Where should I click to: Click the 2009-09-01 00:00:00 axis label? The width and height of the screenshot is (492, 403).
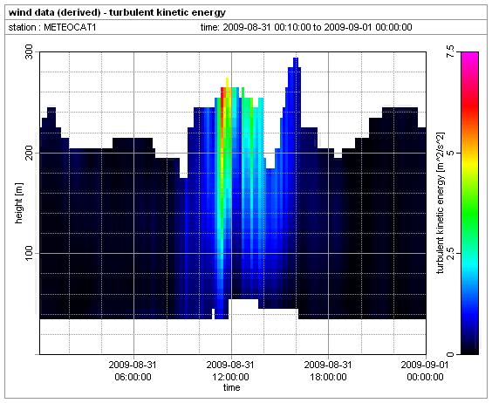[x=425, y=371]
